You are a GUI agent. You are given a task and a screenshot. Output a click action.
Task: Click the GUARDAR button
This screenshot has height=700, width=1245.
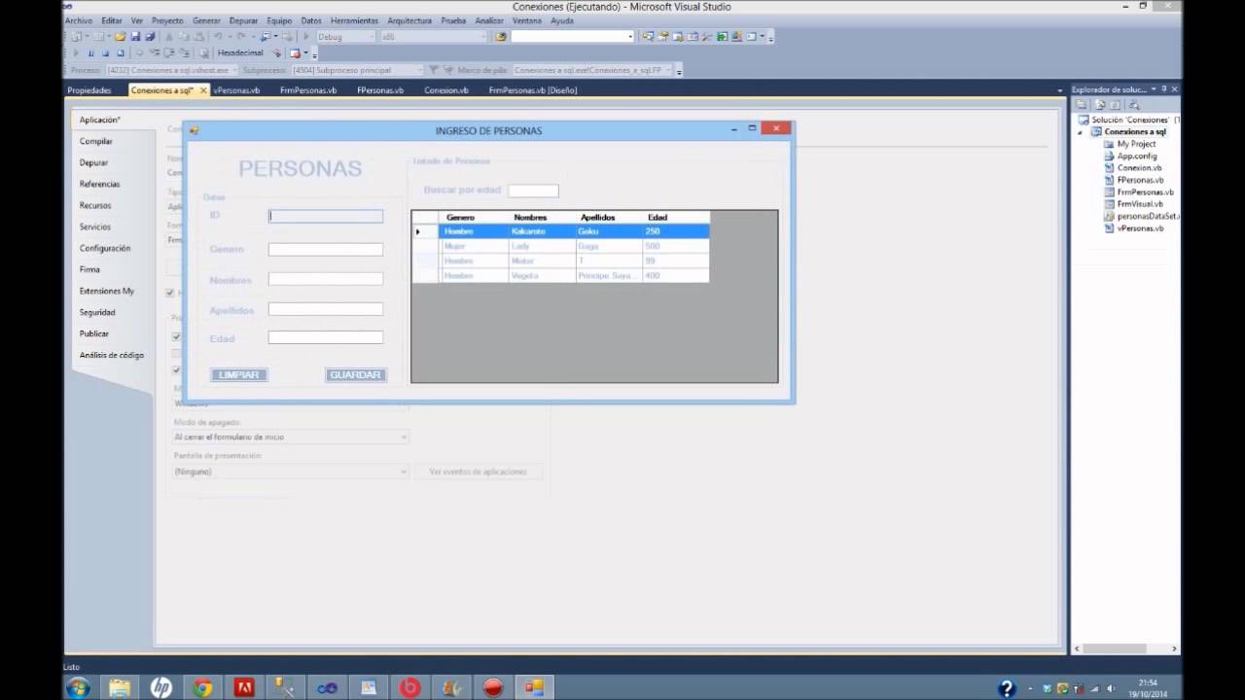pyautogui.click(x=355, y=374)
